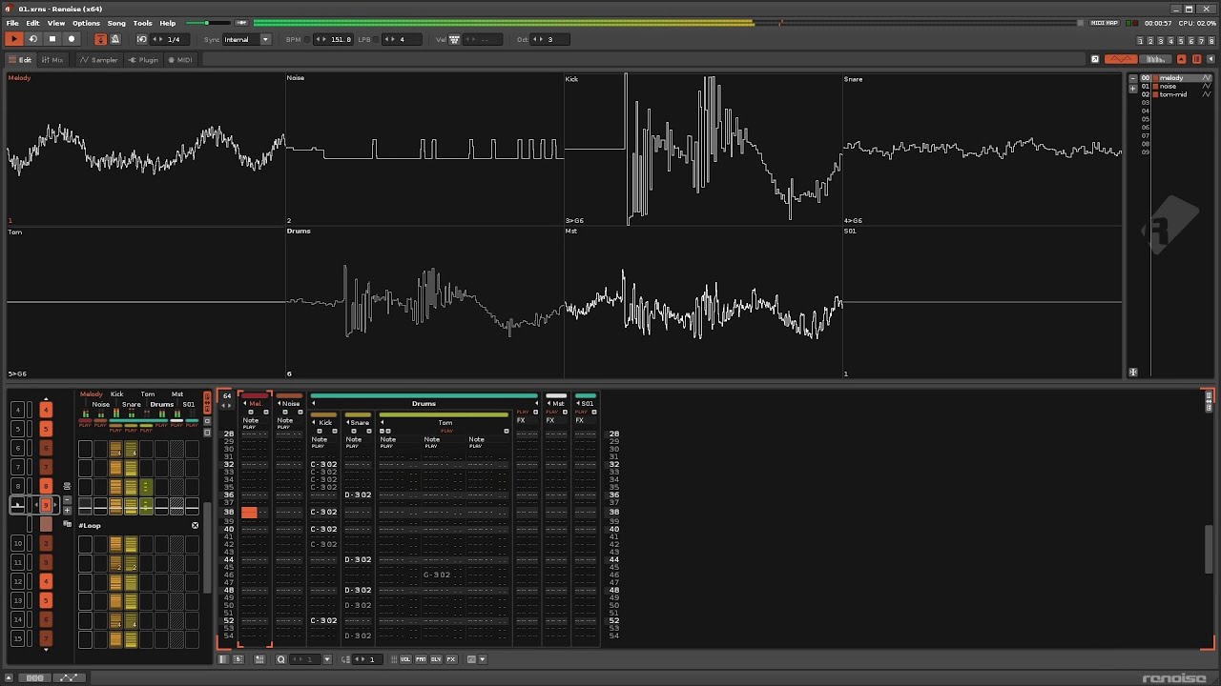Switch to the Sampler tab

pyautogui.click(x=99, y=59)
